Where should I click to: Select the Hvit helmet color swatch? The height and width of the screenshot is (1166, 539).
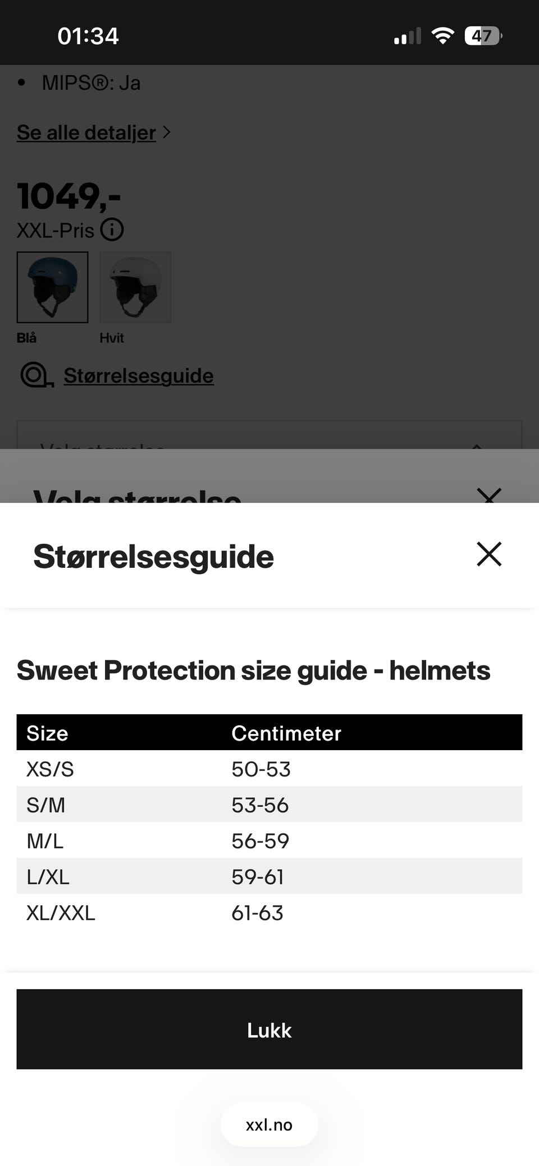(135, 287)
